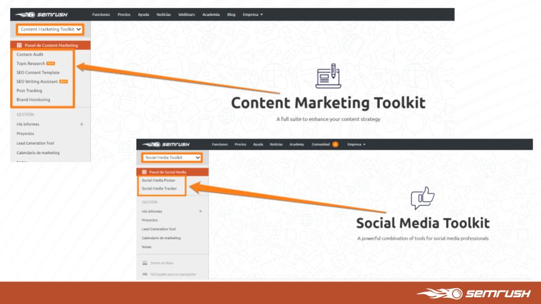
Task: Click the SEOquake SQ icon
Action: [x=145, y=274]
